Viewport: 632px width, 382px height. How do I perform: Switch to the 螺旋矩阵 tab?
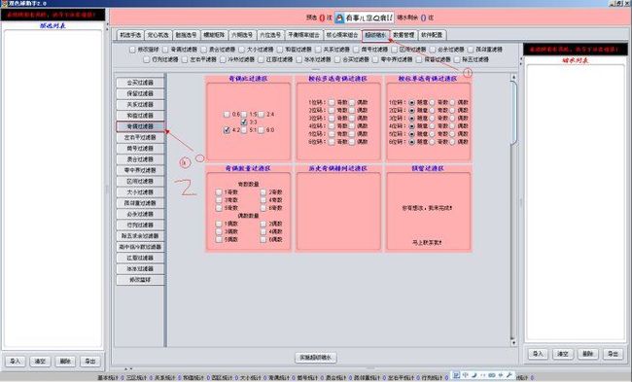[x=214, y=35]
